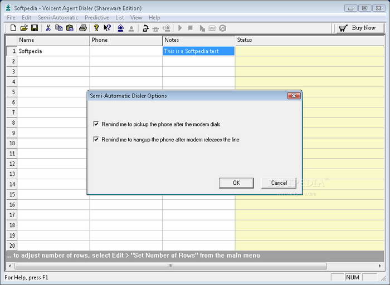Click the gray play triangle icon
The image size is (390, 285).
(180, 28)
